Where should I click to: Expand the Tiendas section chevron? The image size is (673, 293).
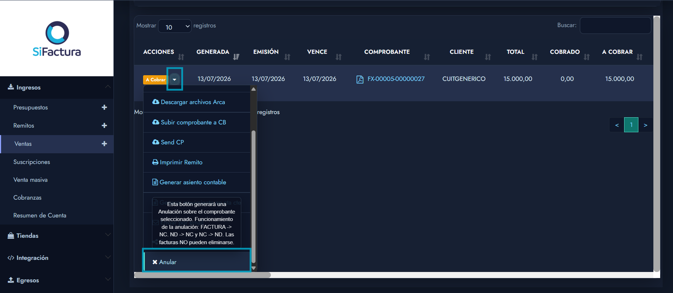108,235
